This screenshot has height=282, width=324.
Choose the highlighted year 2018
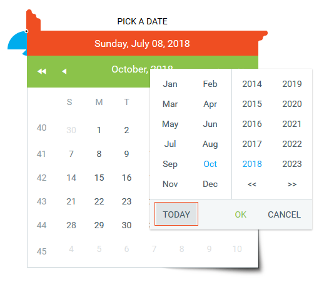coord(252,164)
